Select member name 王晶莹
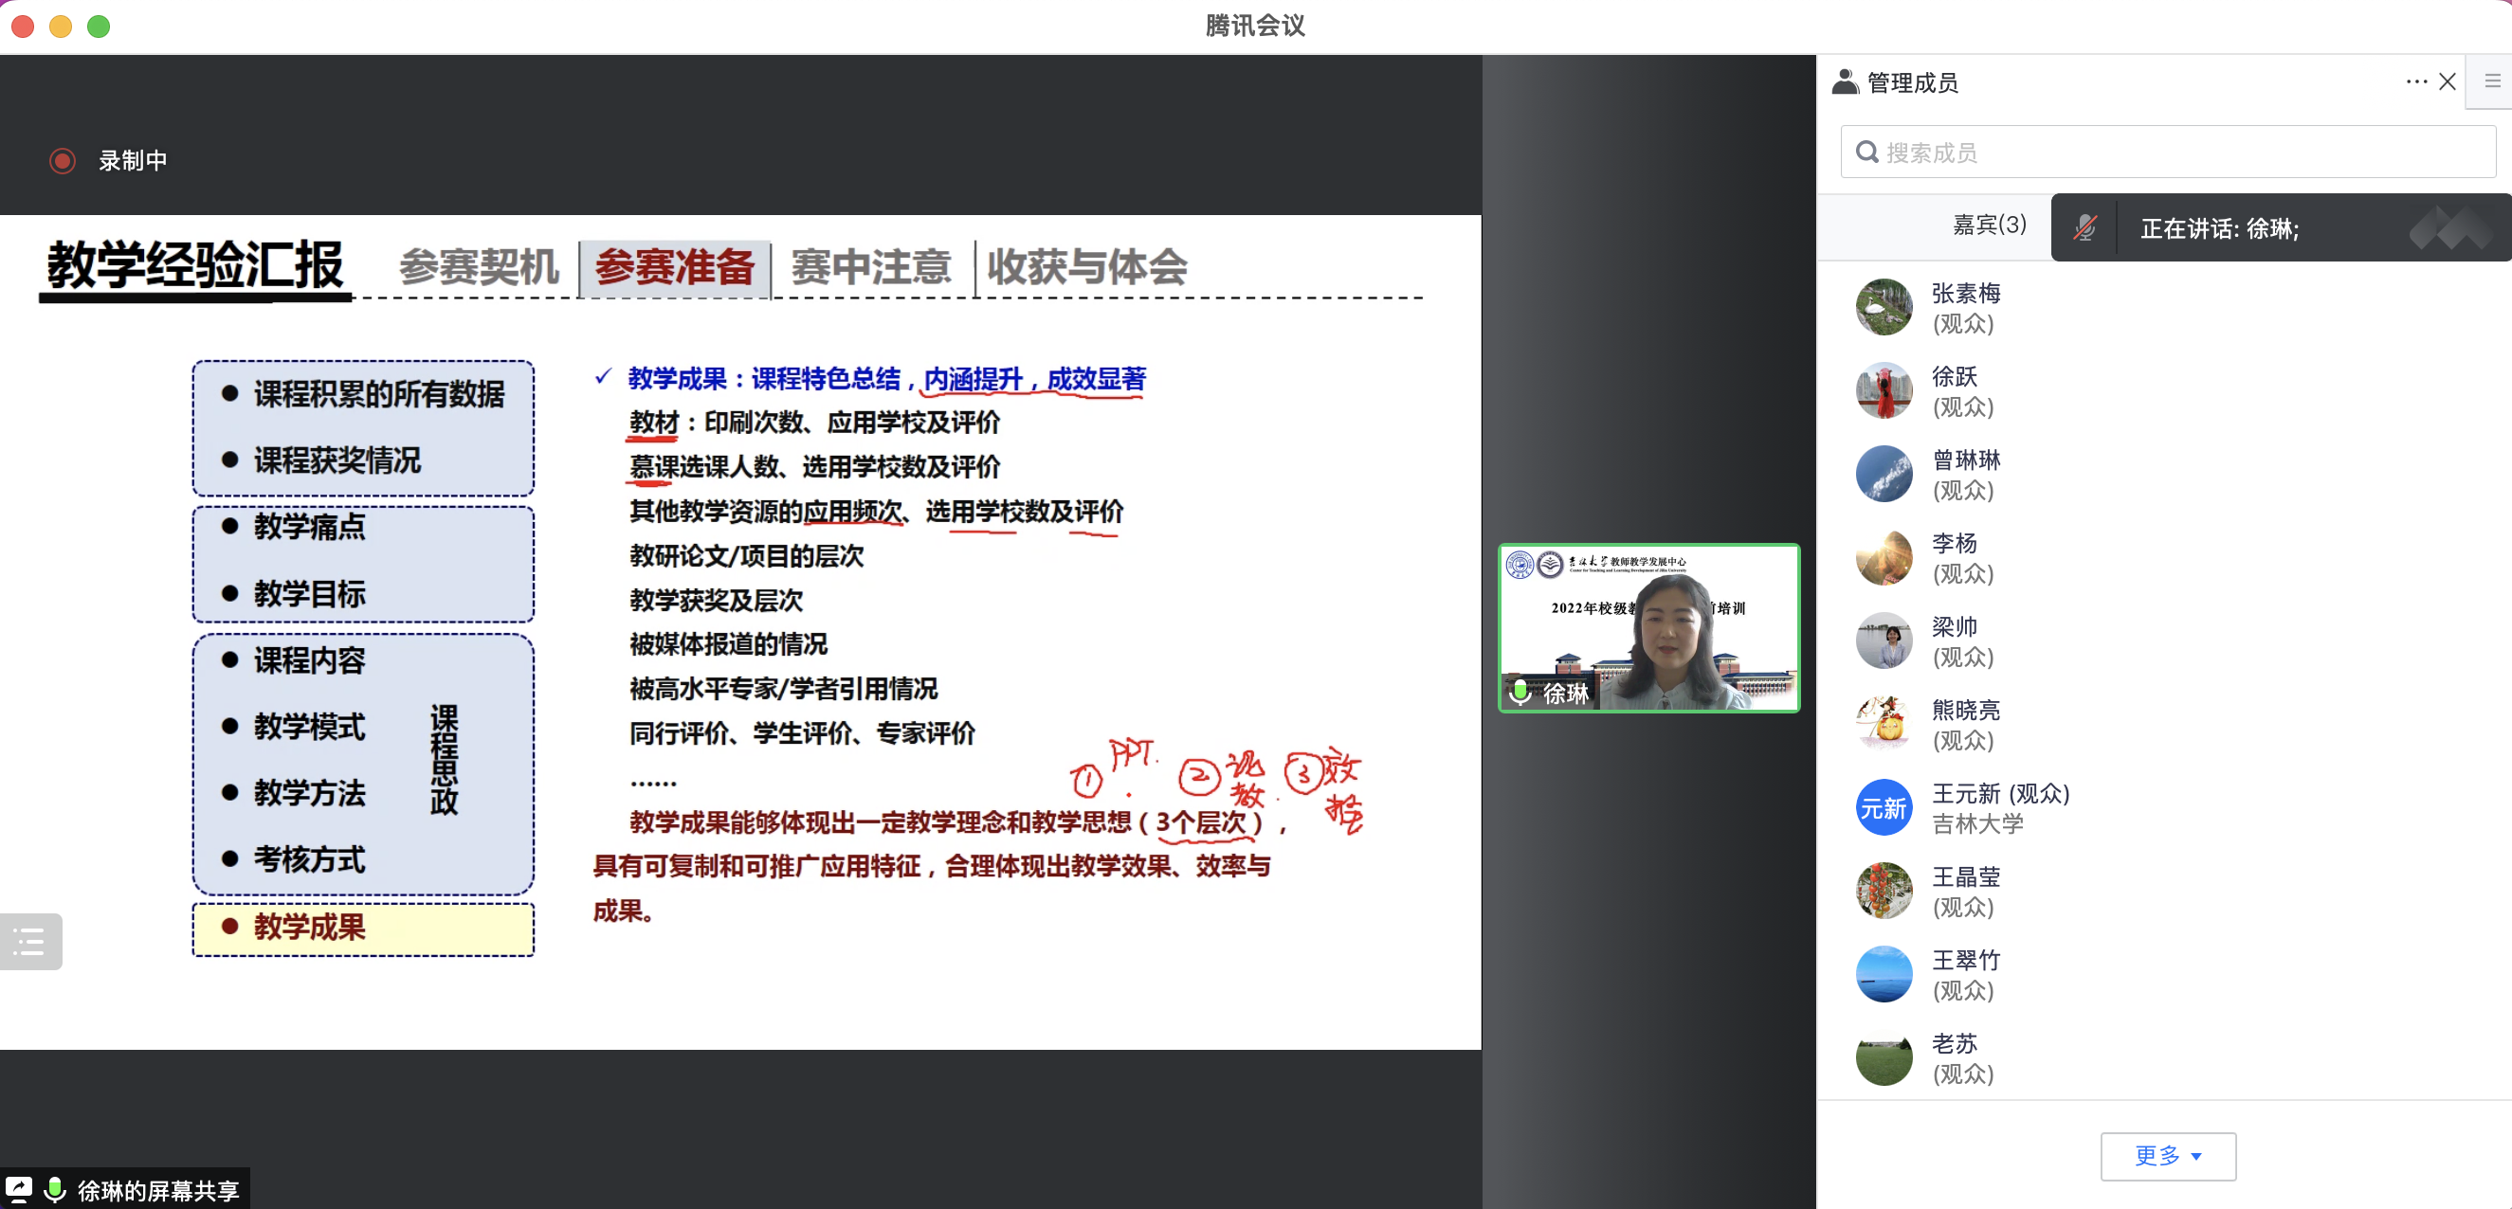Viewport: 2512px width, 1209px height. click(x=1965, y=876)
